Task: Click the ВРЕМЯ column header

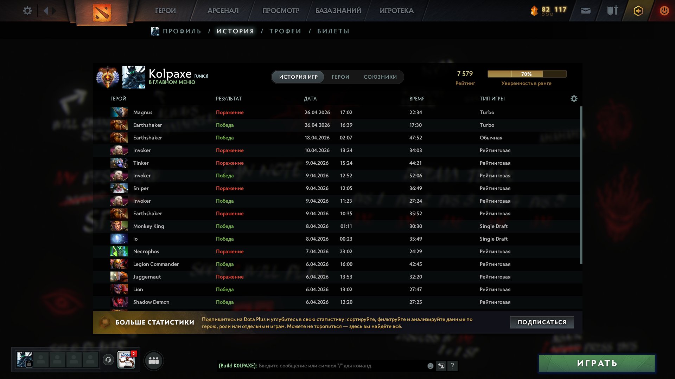Action: pyautogui.click(x=417, y=99)
